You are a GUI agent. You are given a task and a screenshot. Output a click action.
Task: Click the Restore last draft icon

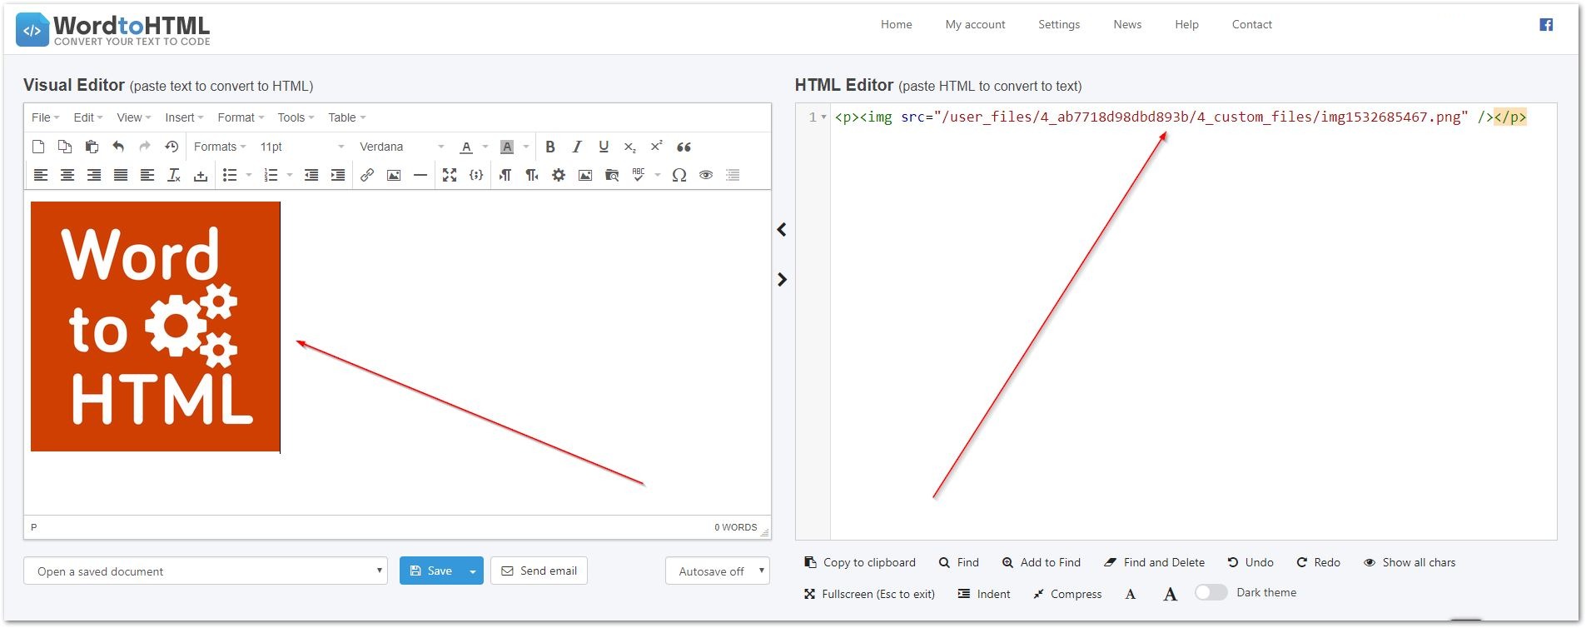172,147
